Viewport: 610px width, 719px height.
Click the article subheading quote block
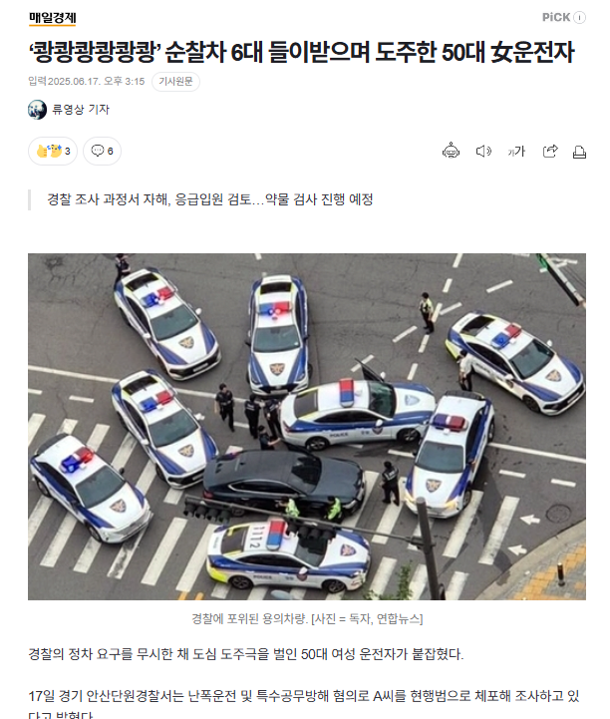(210, 199)
